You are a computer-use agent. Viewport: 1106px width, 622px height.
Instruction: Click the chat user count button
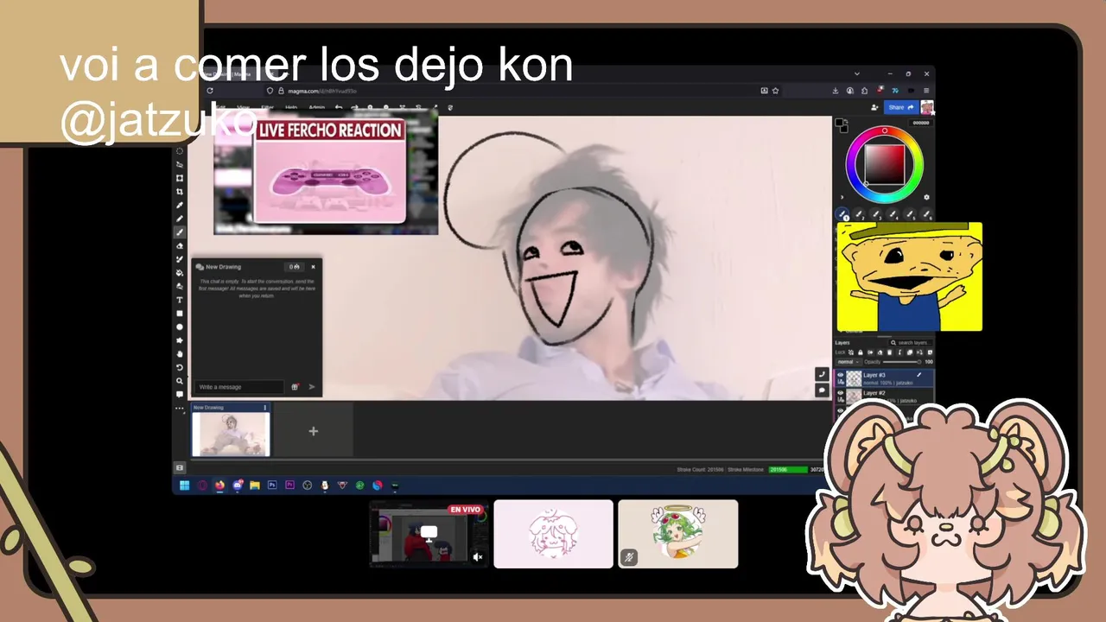point(295,267)
